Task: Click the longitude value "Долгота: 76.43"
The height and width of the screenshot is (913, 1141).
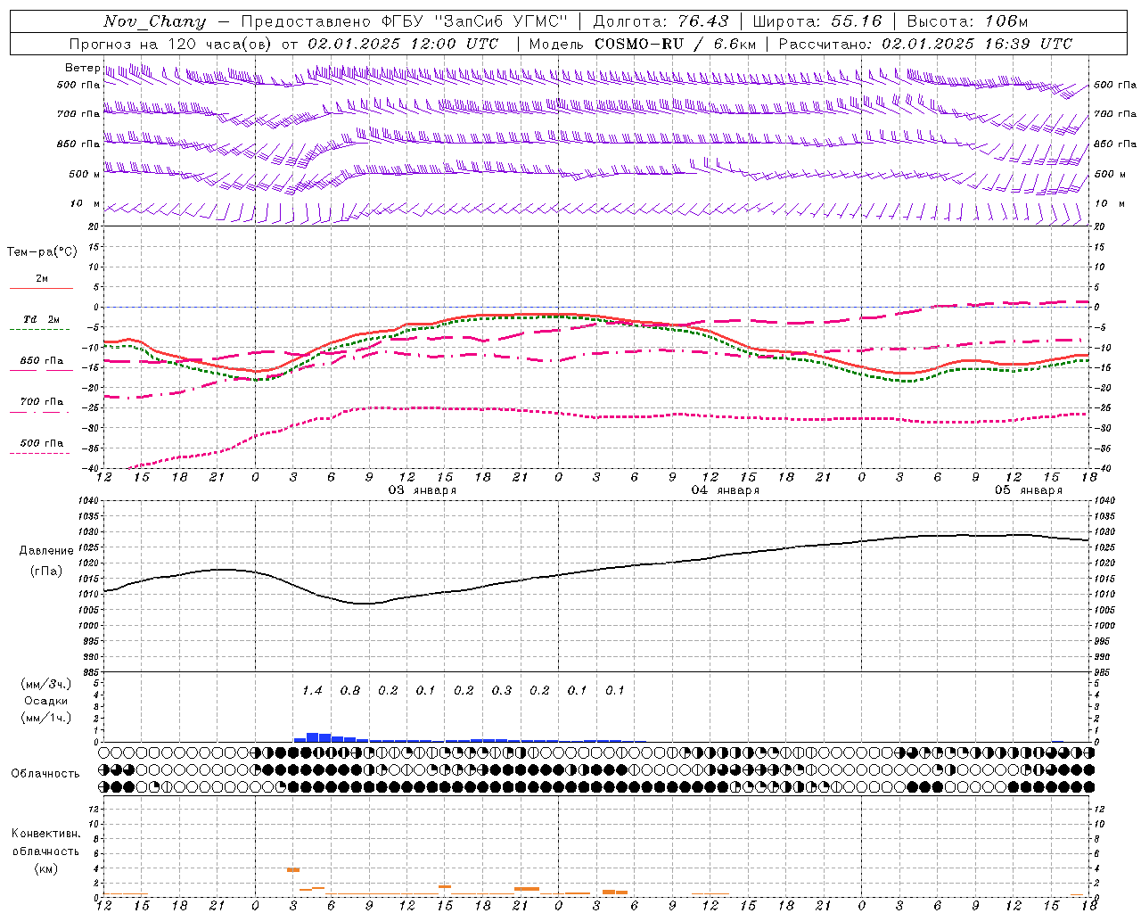Action: pos(661,21)
